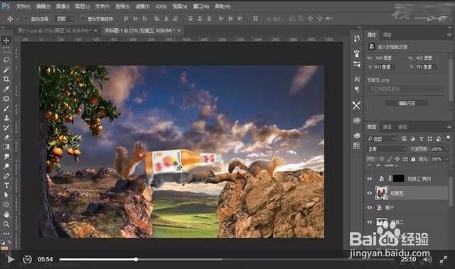Click the lock-all padlock icon
Image resolution: width=455 pixels, height=269 pixels.
click(413, 159)
